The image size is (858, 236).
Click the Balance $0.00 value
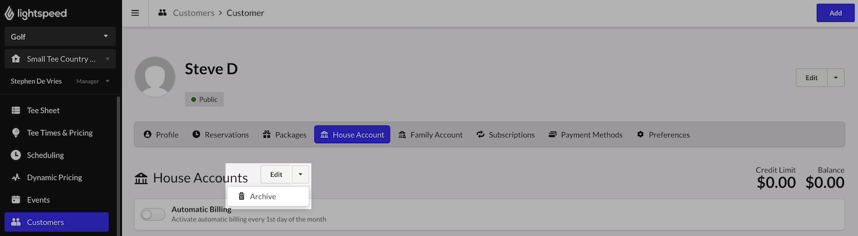point(825,182)
